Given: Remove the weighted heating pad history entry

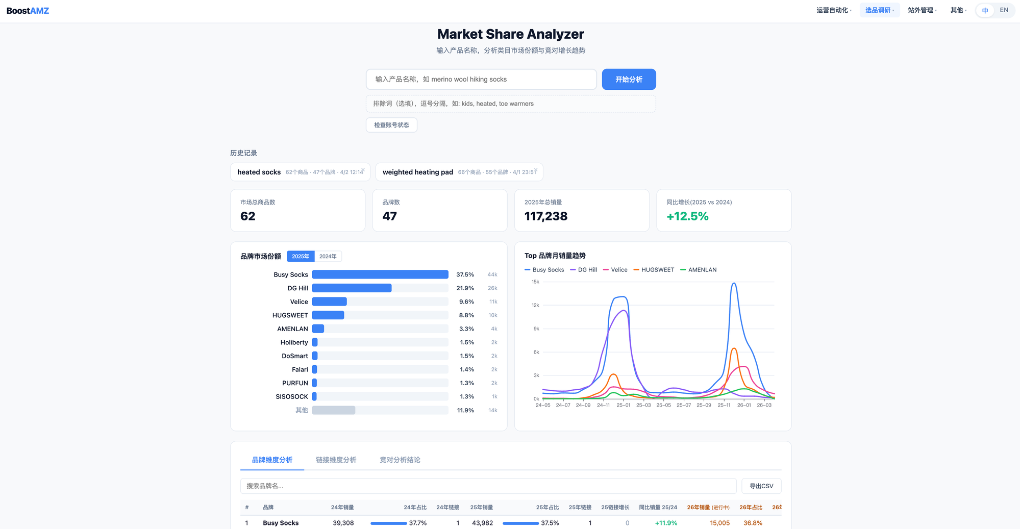Looking at the screenshot, I should click(536, 170).
